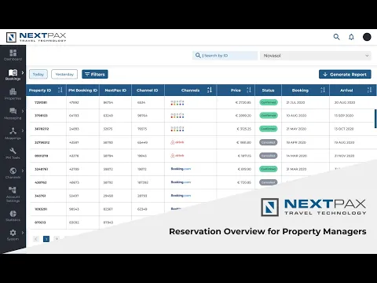This screenshot has height=283, width=377.
Task: Click the Status column header
Action: [268, 90]
